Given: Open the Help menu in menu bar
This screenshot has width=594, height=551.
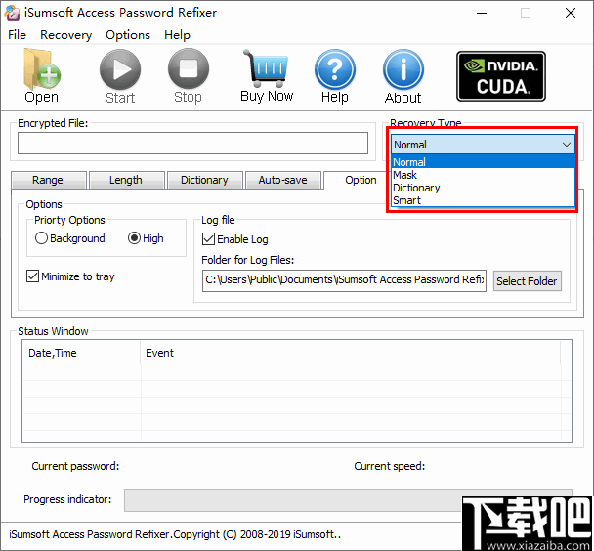Looking at the screenshot, I should point(177,35).
